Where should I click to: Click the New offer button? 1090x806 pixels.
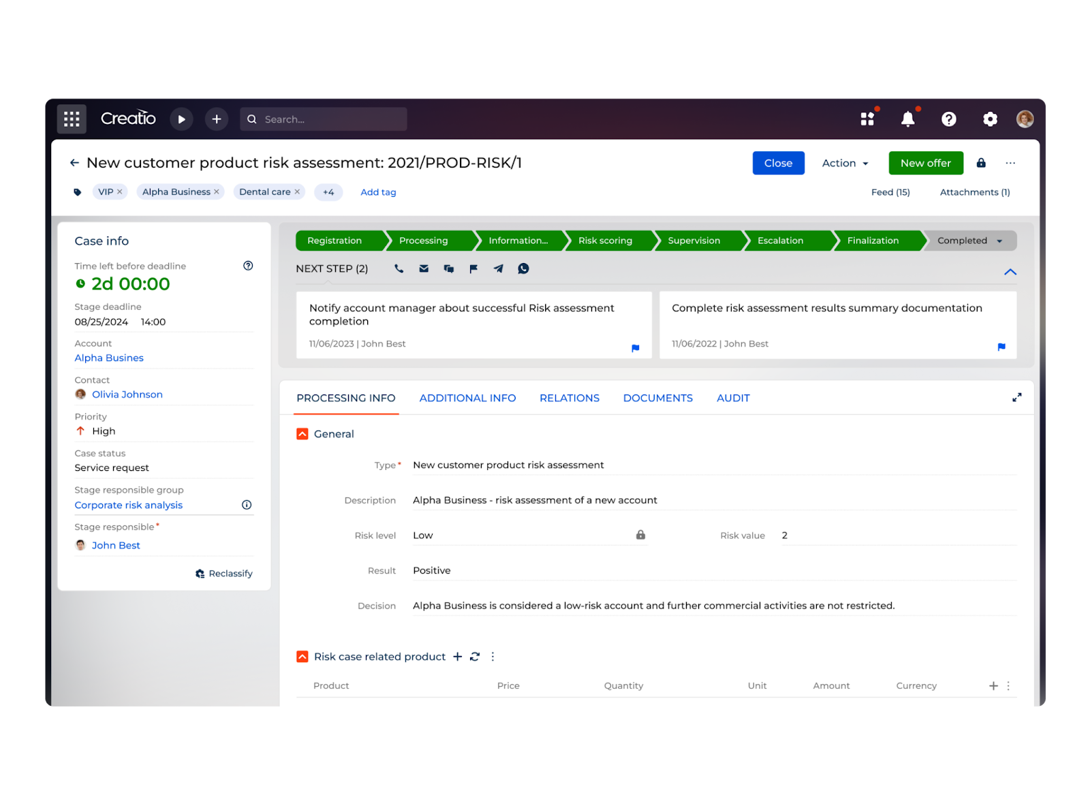point(925,163)
